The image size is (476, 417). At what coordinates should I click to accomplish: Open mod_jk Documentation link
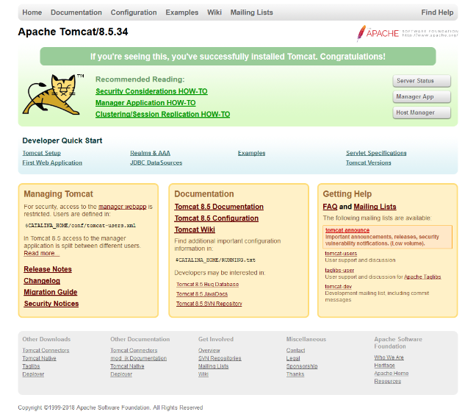[138, 358]
